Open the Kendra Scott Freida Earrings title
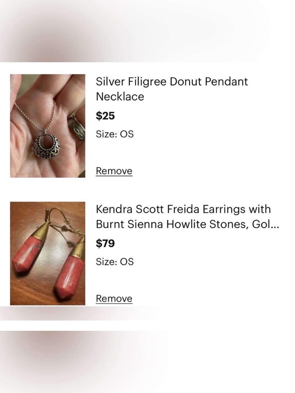Viewport: 295px width, 393px height. [187, 217]
